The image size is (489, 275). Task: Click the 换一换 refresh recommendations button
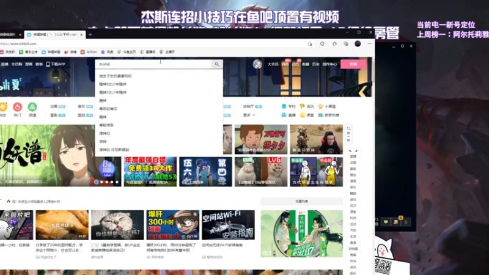tap(348, 134)
